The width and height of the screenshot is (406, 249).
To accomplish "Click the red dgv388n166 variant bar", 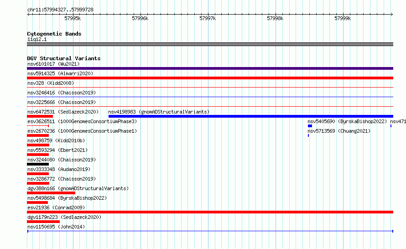I will coord(51,193).
